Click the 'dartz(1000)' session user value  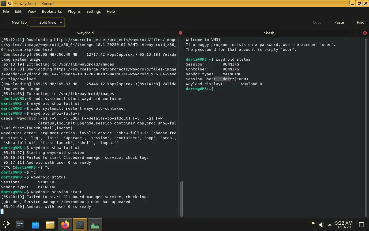(236, 79)
